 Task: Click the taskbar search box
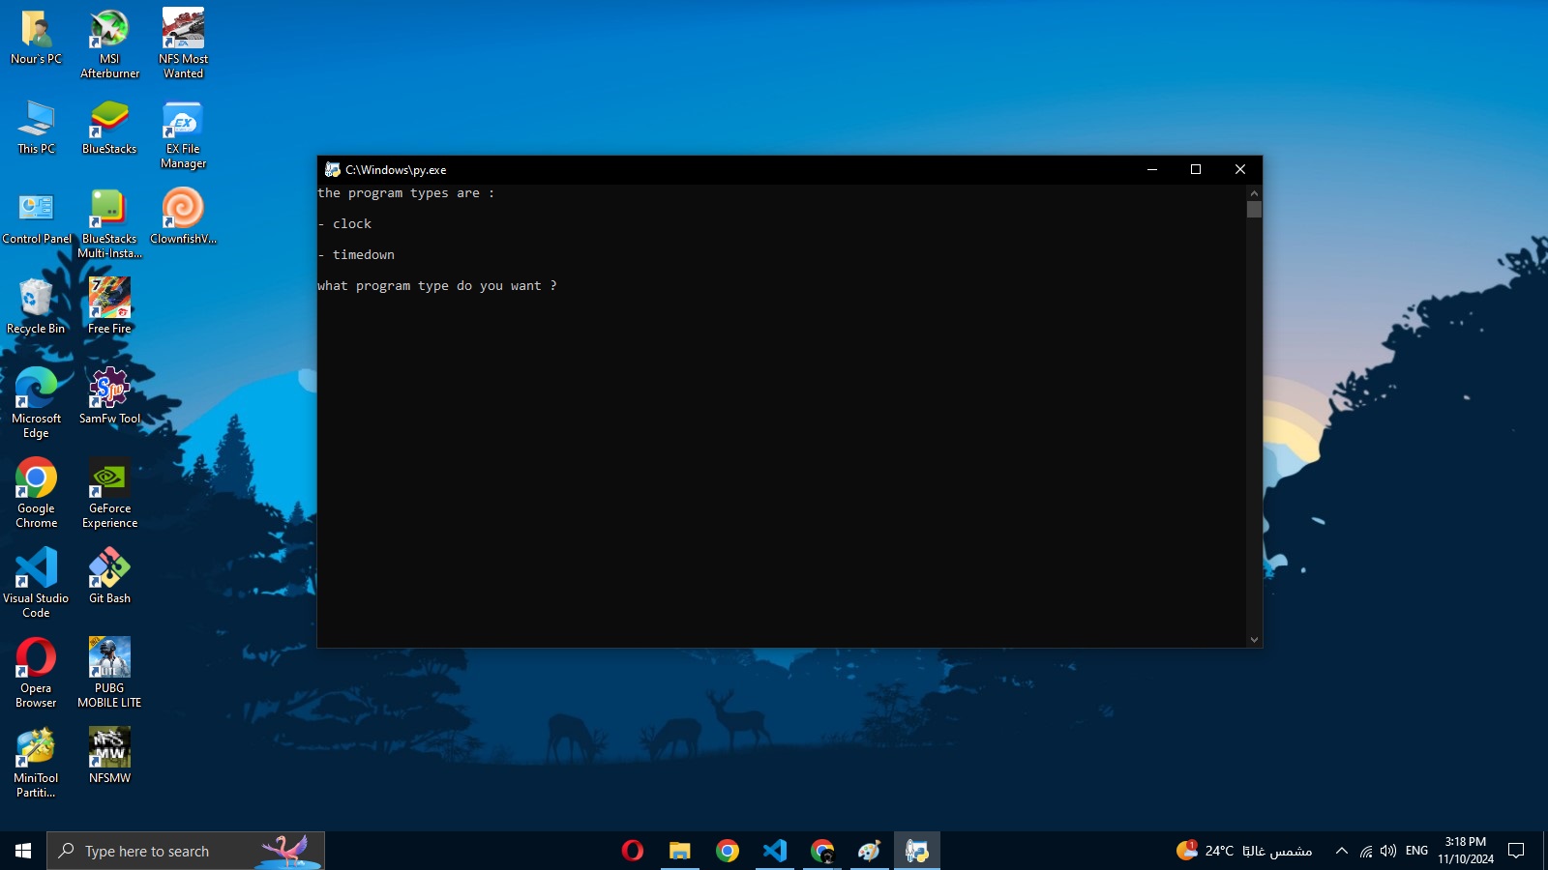click(x=186, y=851)
